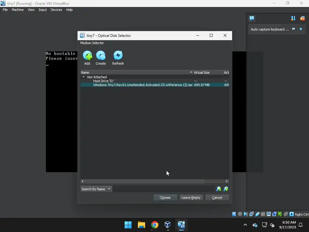The image size is (309, 232).
Task: Click the shared folders status bar icon
Action: click(263, 214)
